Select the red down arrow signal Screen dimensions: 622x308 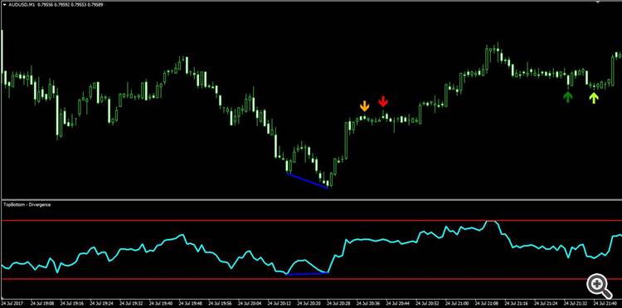[x=383, y=101]
